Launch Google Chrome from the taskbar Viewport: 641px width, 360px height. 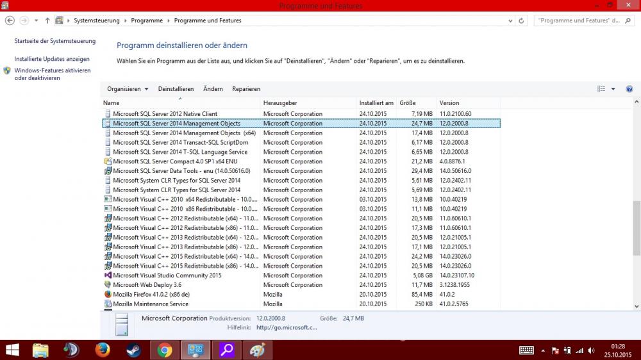click(165, 350)
